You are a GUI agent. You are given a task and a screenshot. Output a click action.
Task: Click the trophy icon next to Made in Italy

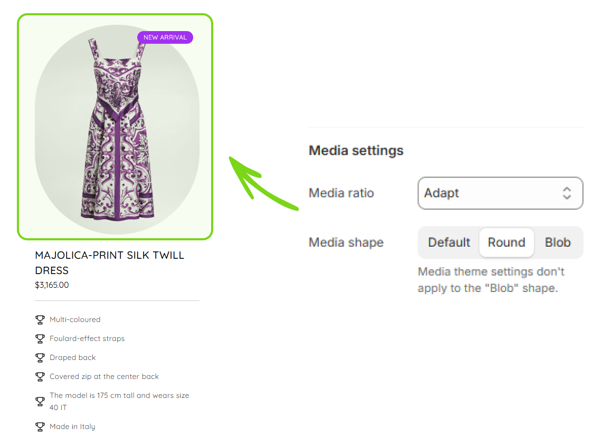[x=40, y=426]
